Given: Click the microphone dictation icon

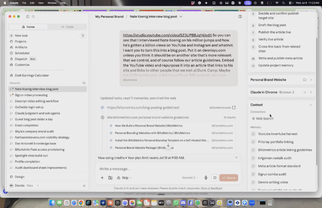Looking at the screenshot, I should [x=206, y=178].
